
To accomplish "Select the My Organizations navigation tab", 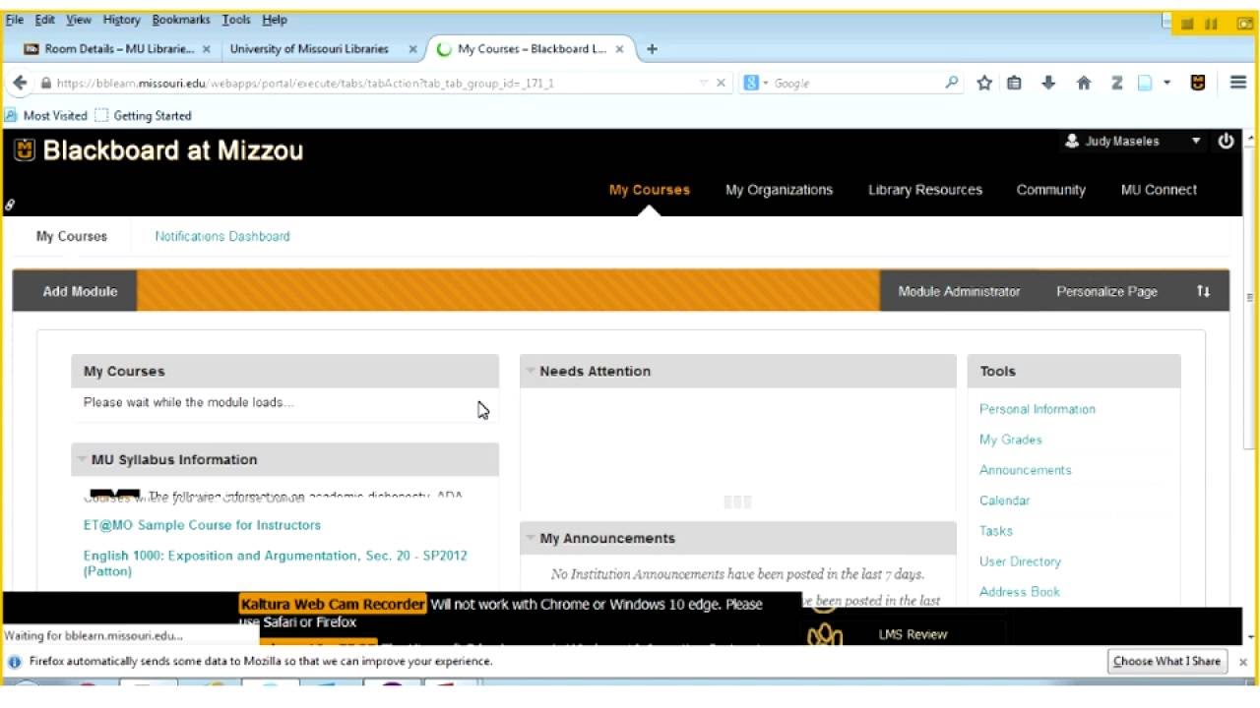I will 779,190.
